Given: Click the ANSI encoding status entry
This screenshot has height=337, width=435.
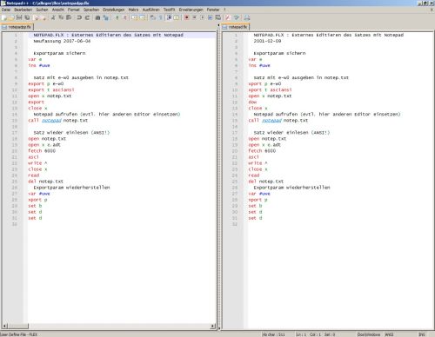Looking at the screenshot, I should pos(389,334).
